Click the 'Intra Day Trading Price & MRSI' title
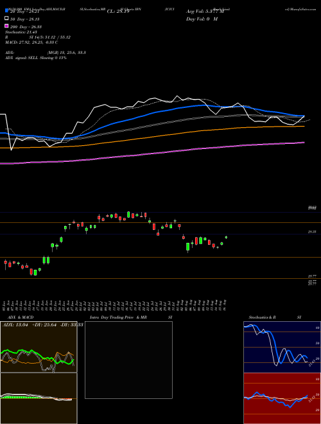Image resolution: width=321 pixels, height=424 pixels. [x=131, y=317]
